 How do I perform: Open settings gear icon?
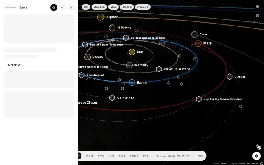coord(257,7)
